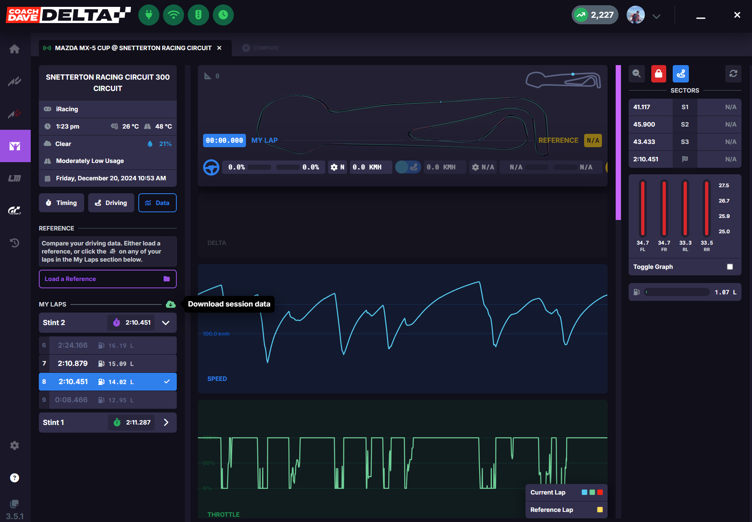Click the Home icon in the sidebar

[x=15, y=49]
